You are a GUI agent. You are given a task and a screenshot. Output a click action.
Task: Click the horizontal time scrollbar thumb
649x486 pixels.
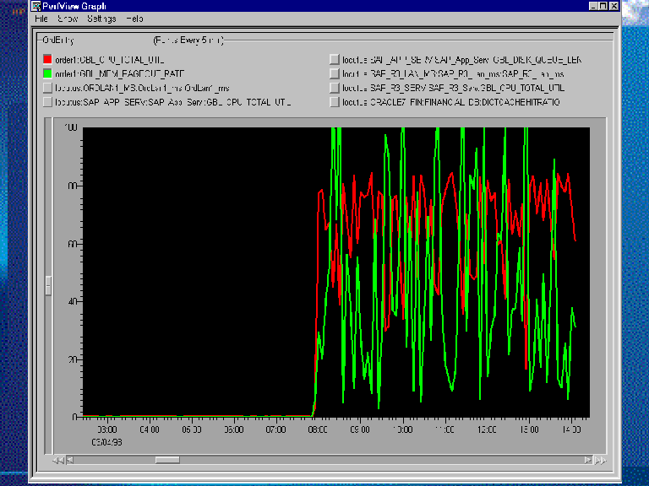click(x=166, y=460)
